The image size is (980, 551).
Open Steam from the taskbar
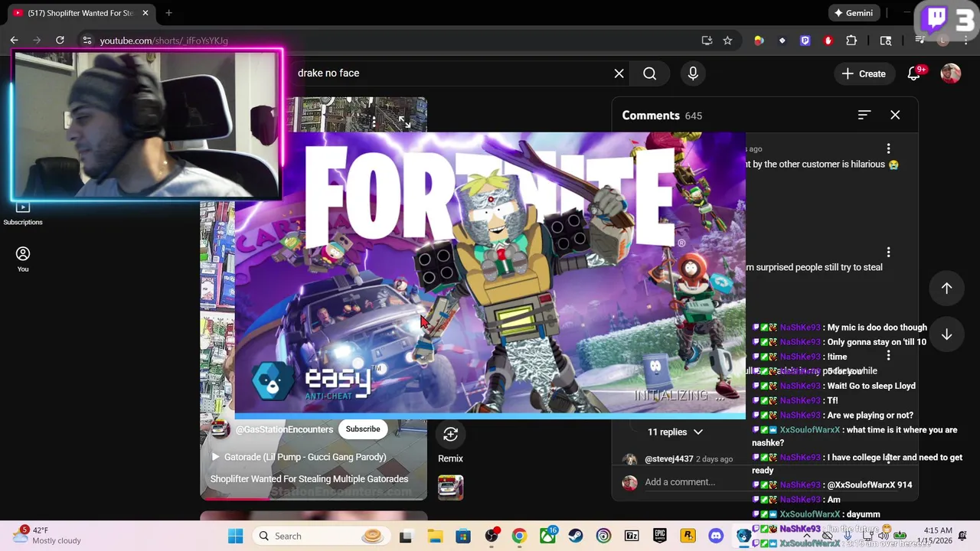[x=575, y=536]
